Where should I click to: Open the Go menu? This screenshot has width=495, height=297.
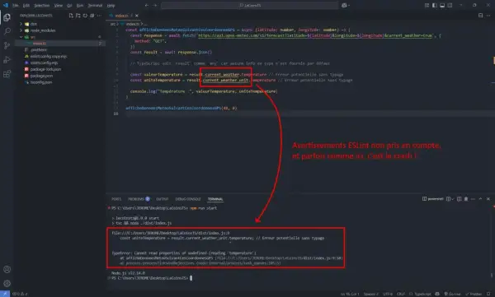tap(69, 6)
